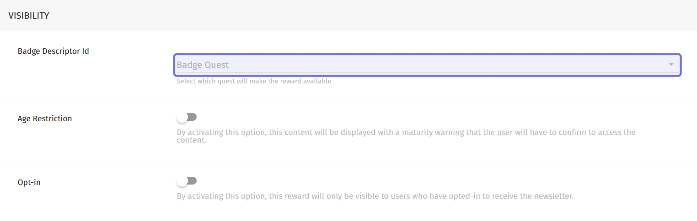
Task: Click the grey VISIBILITY title bar area
Action: tap(348, 15)
